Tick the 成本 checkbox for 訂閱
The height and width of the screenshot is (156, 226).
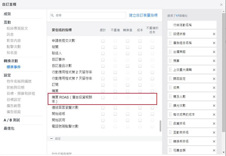point(140,84)
